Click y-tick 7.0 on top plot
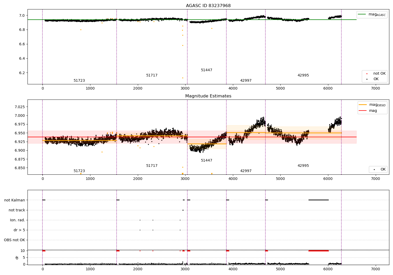The image size is (393, 275). tap(22, 15)
